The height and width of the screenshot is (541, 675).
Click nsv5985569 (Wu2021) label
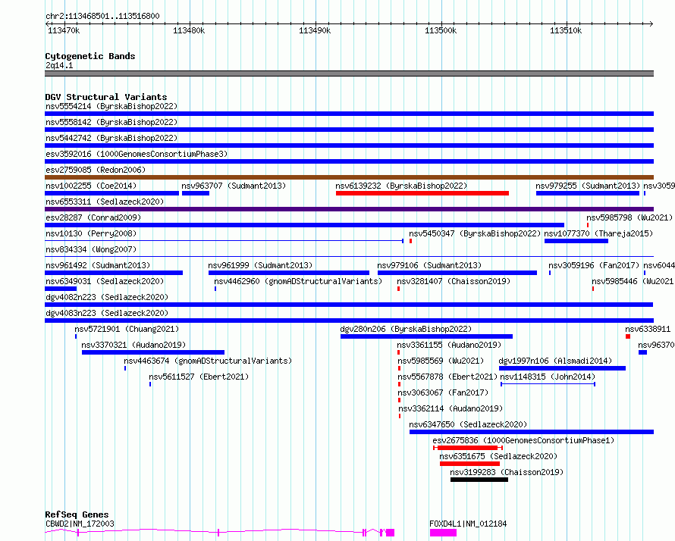pyautogui.click(x=441, y=361)
